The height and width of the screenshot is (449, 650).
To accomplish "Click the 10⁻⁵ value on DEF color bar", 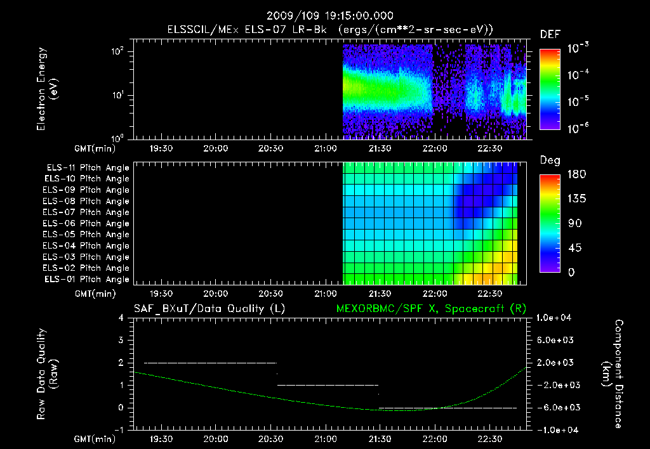I will (x=578, y=101).
